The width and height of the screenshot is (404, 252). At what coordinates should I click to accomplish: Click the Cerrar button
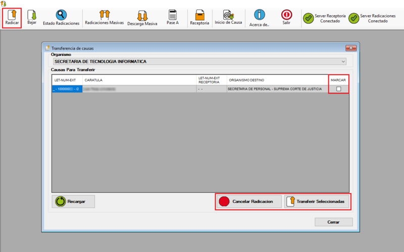[333, 222]
